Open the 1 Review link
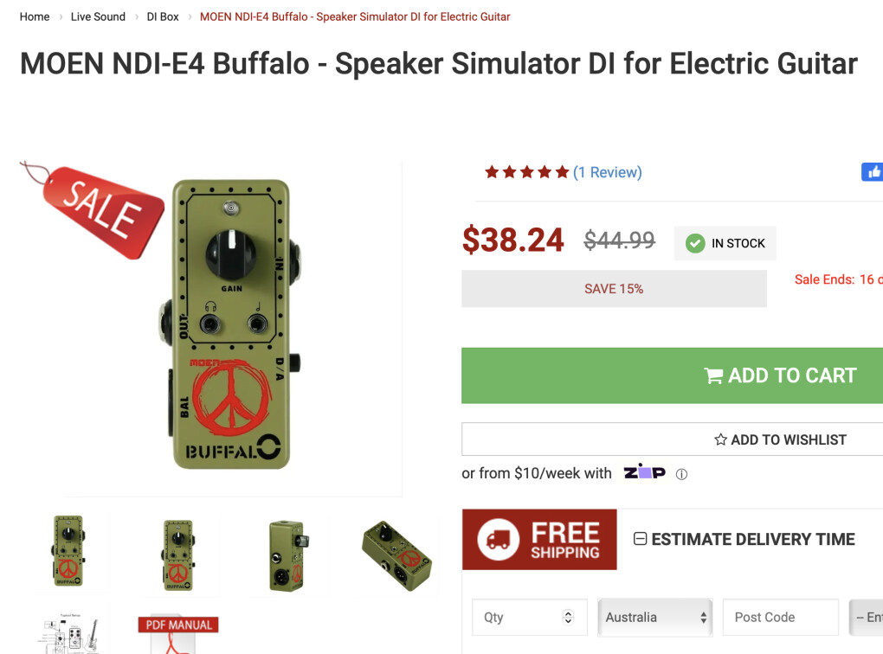This screenshot has width=883, height=654. [x=608, y=172]
